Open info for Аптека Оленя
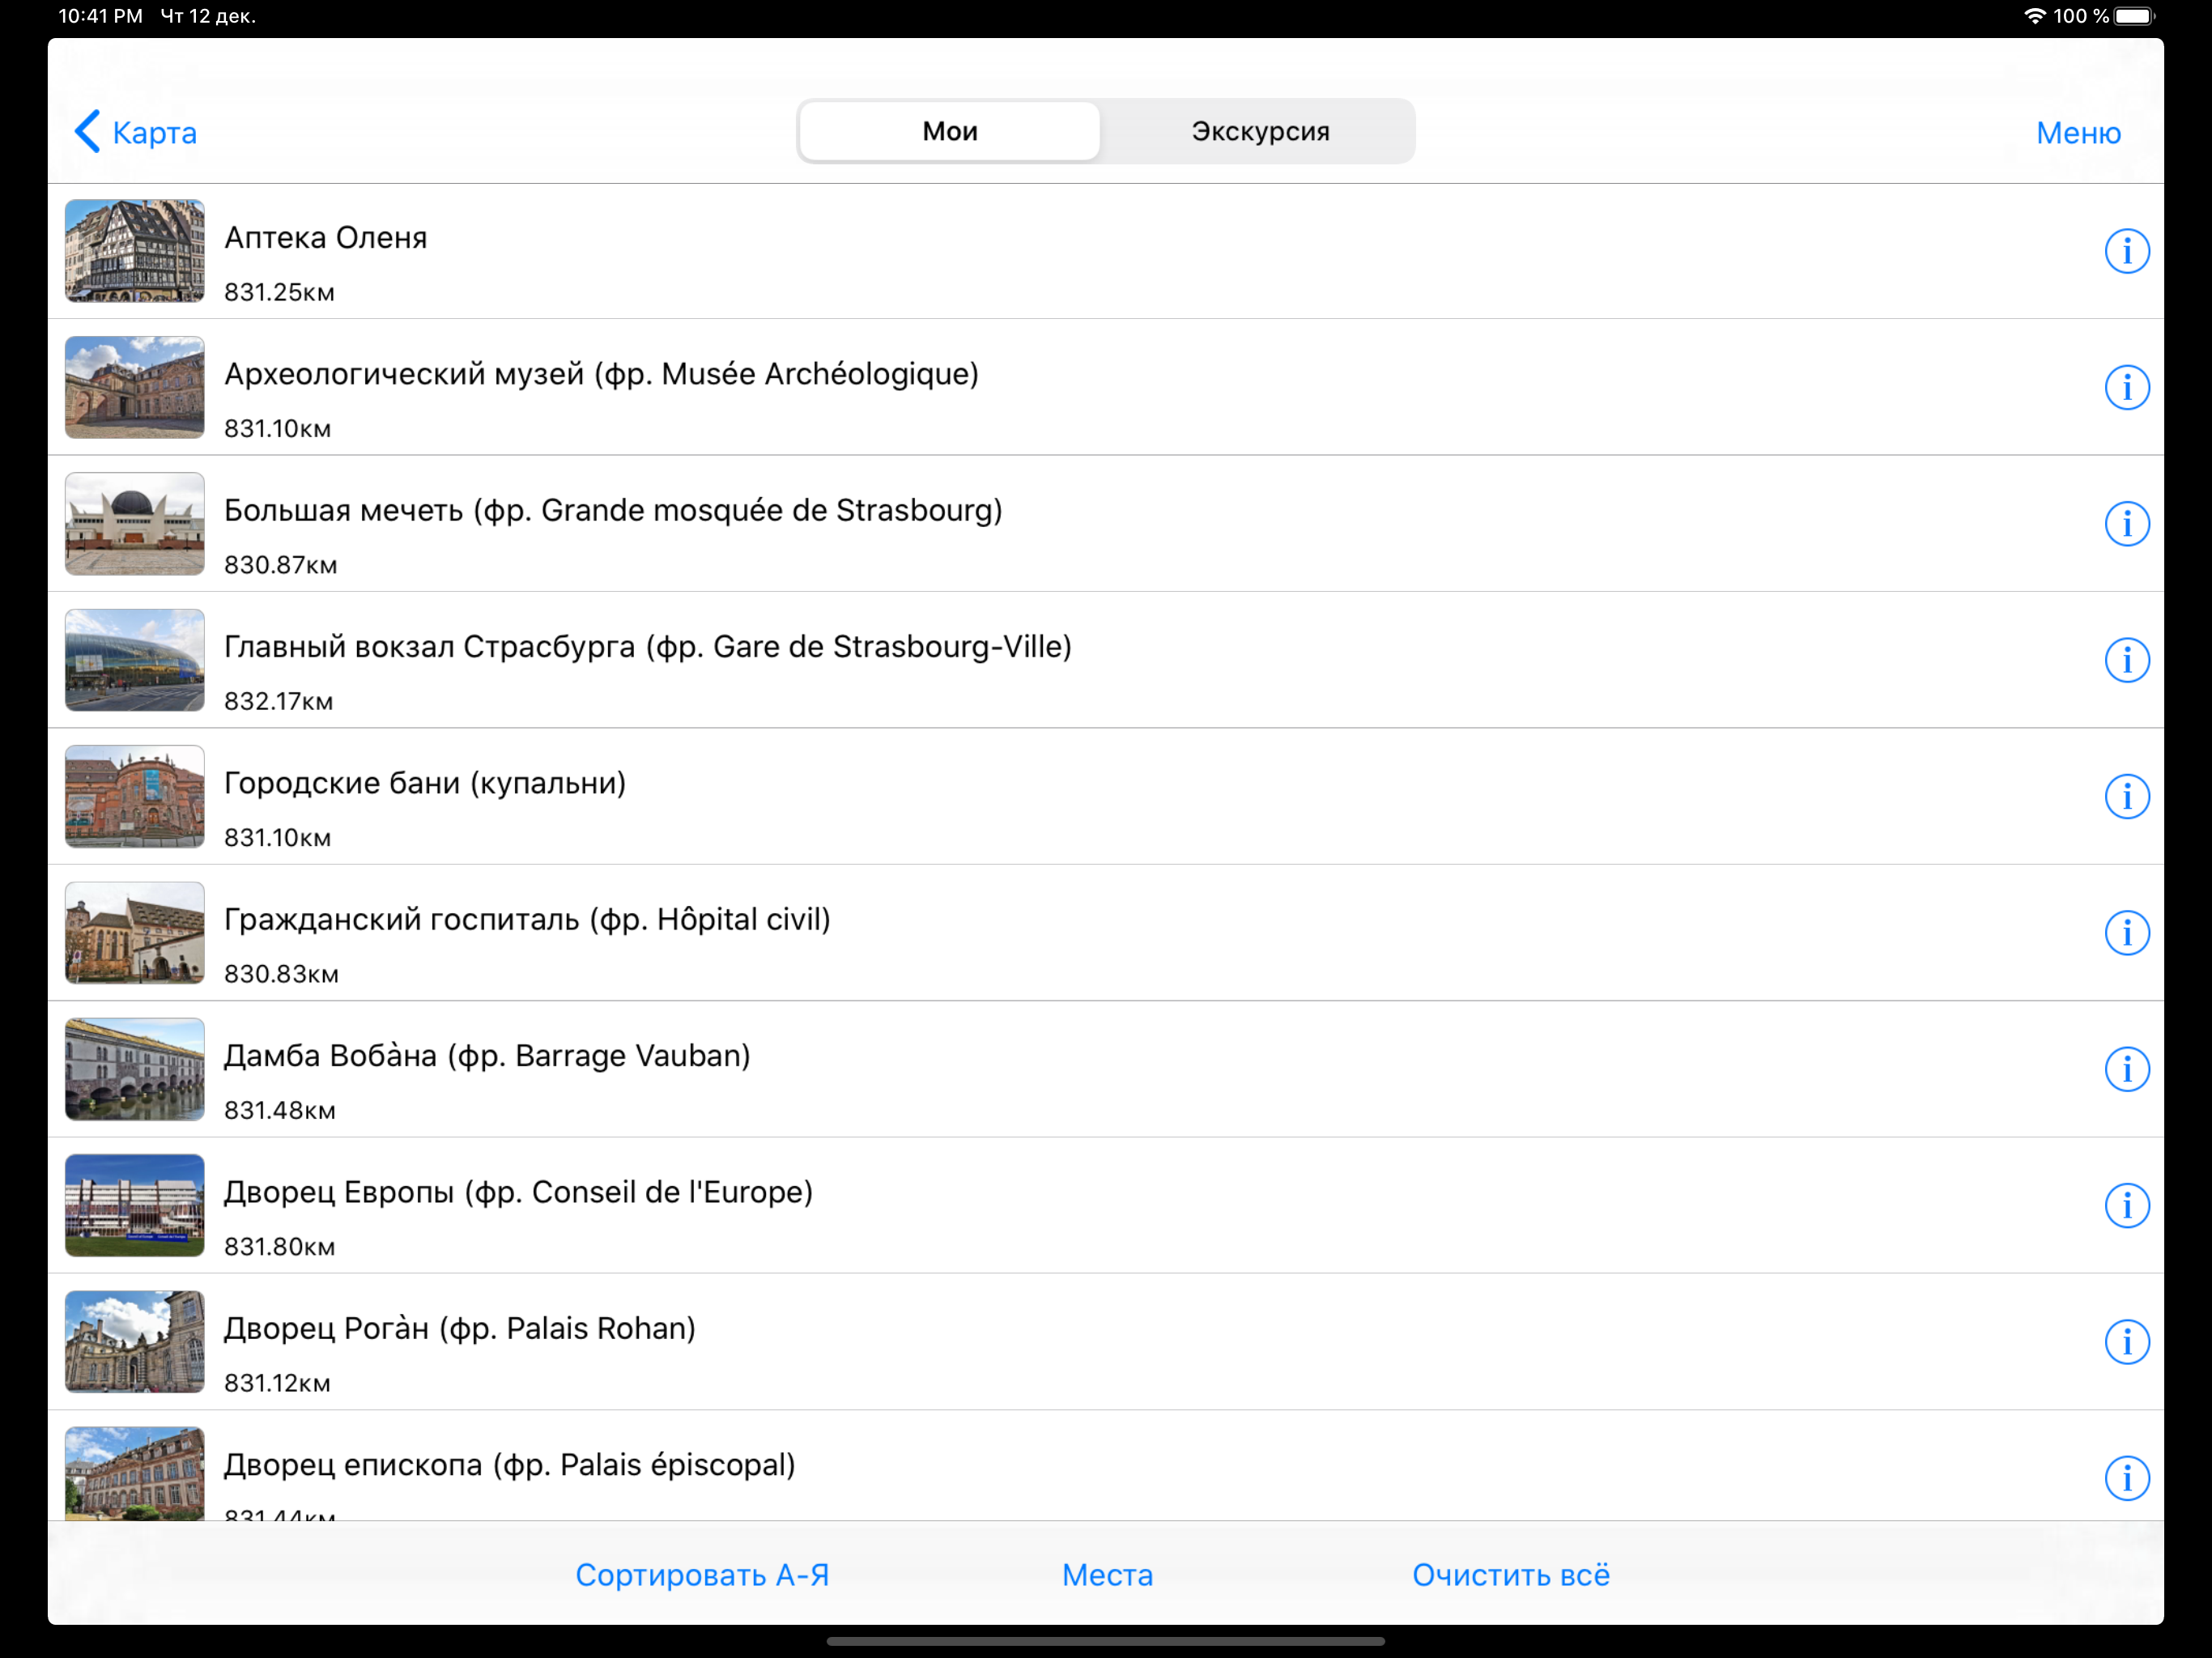This screenshot has width=2212, height=1658. [2126, 251]
